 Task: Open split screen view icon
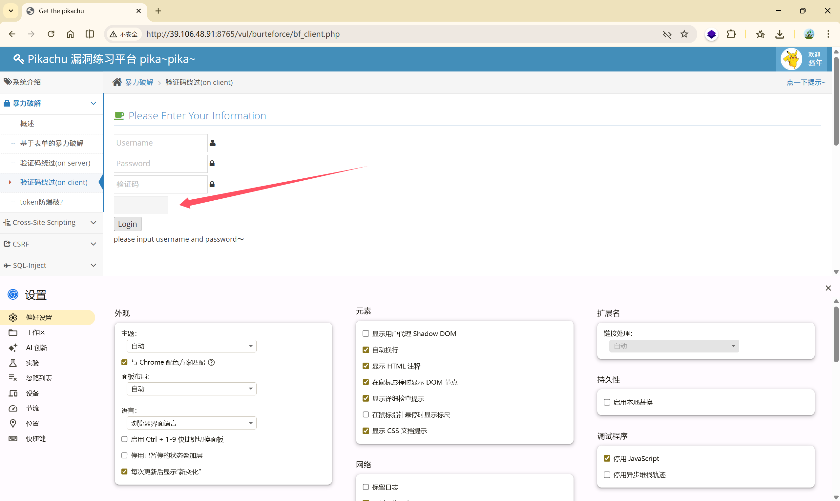[x=90, y=34]
